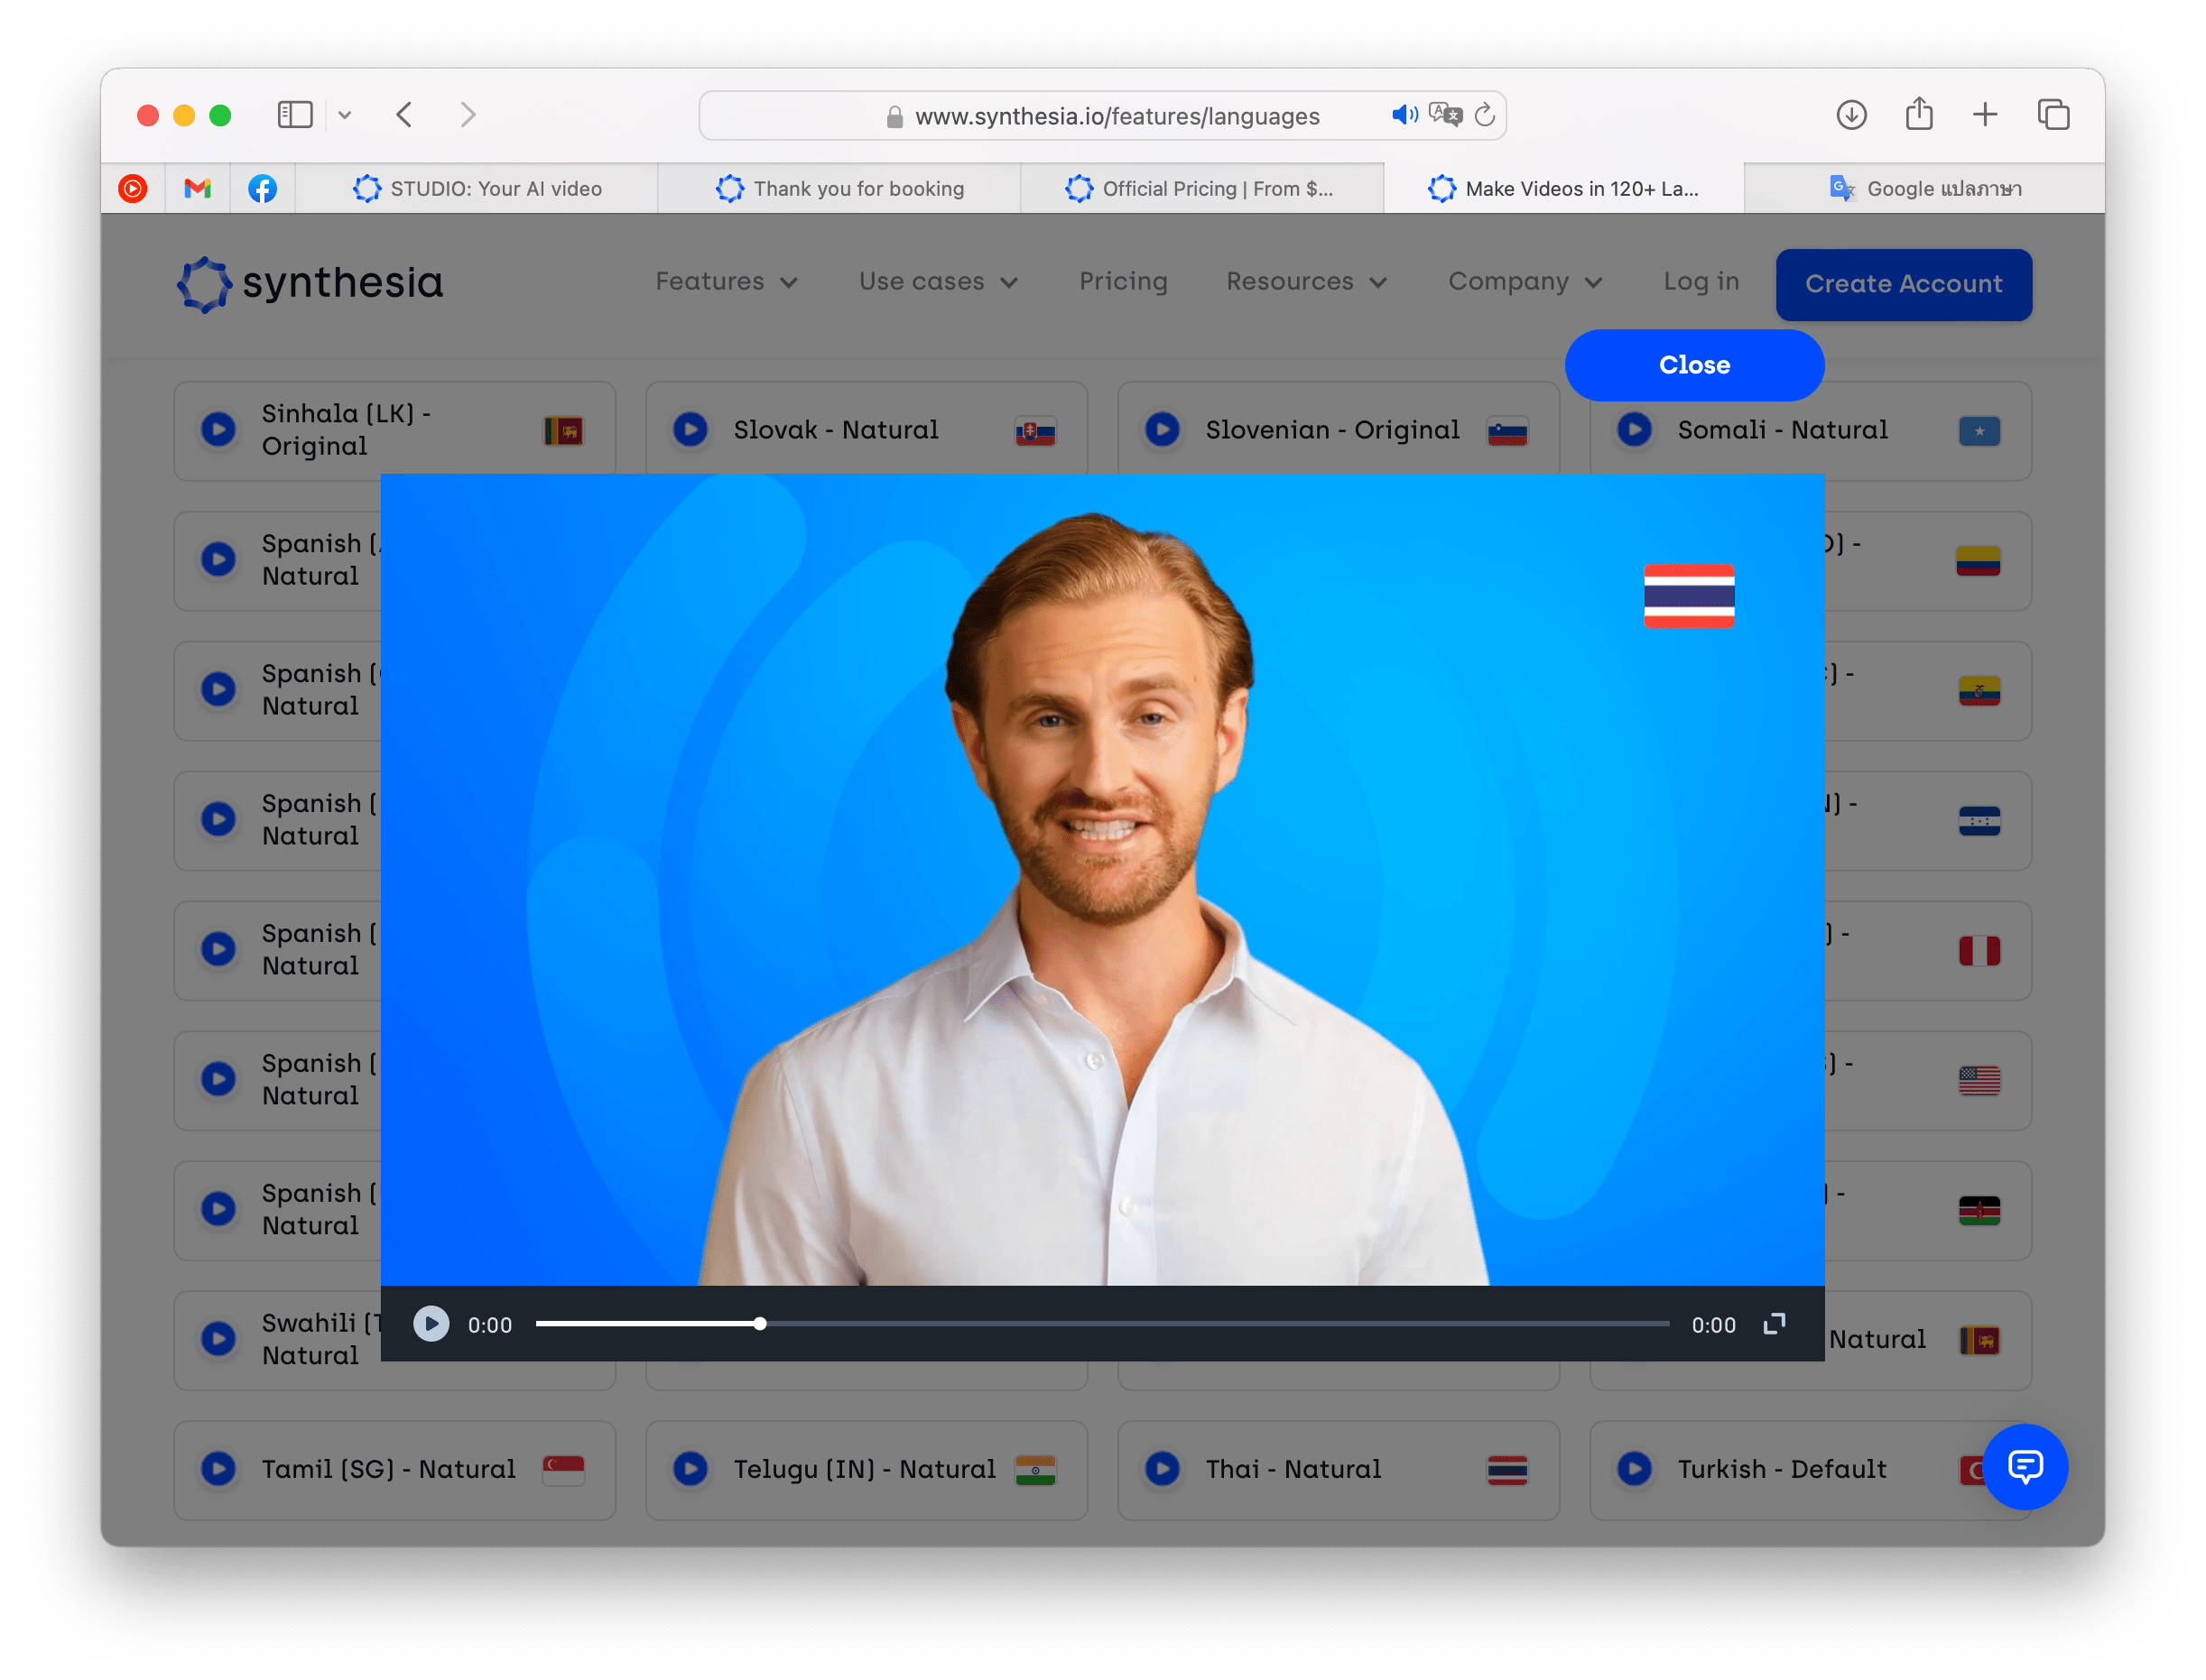Open the Resources dropdown menu

[x=1305, y=282]
